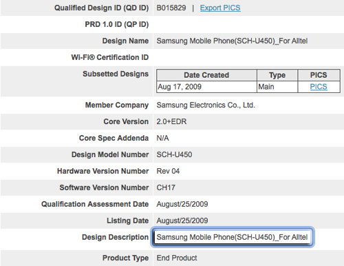
Task: Click the Member Company label
Action: (117, 105)
